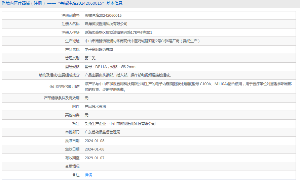Click the 备注 label
This screenshot has height=183, width=300.
76,124
